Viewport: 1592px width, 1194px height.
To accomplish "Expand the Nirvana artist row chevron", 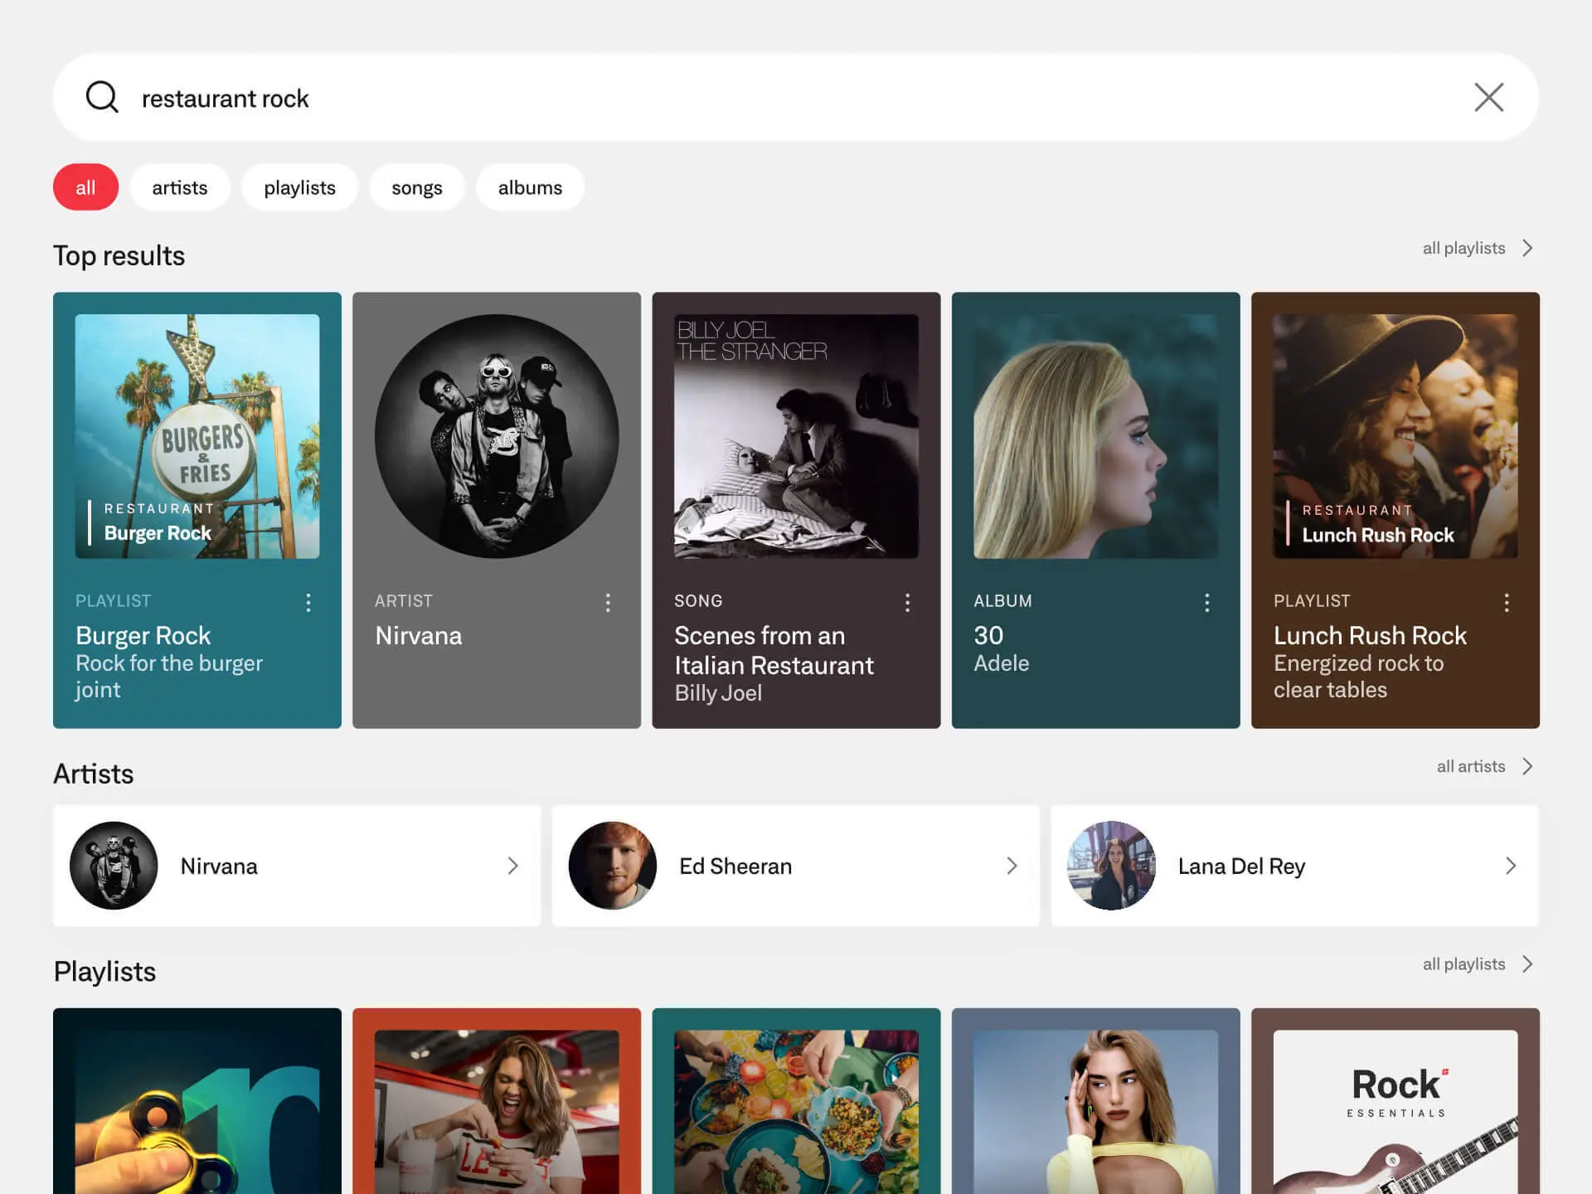I will (x=512, y=866).
